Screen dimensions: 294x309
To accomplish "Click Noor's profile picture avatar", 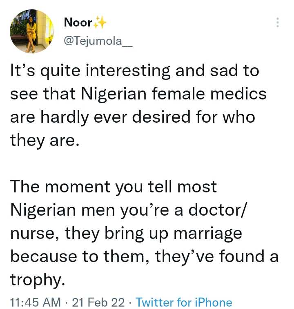I will coord(32,32).
